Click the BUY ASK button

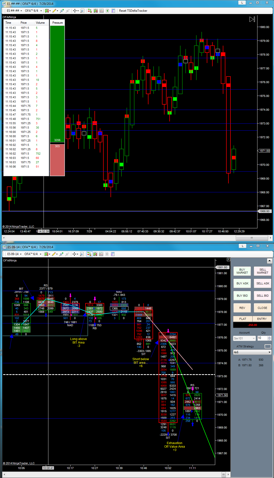coord(242,283)
